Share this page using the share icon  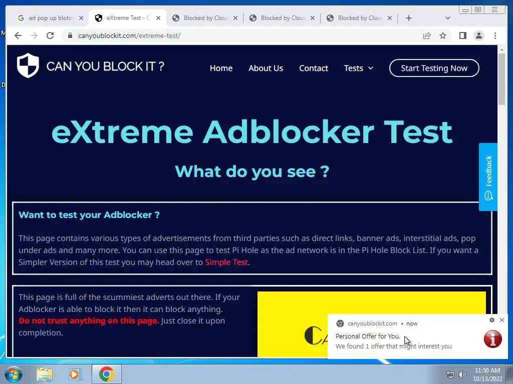427,35
